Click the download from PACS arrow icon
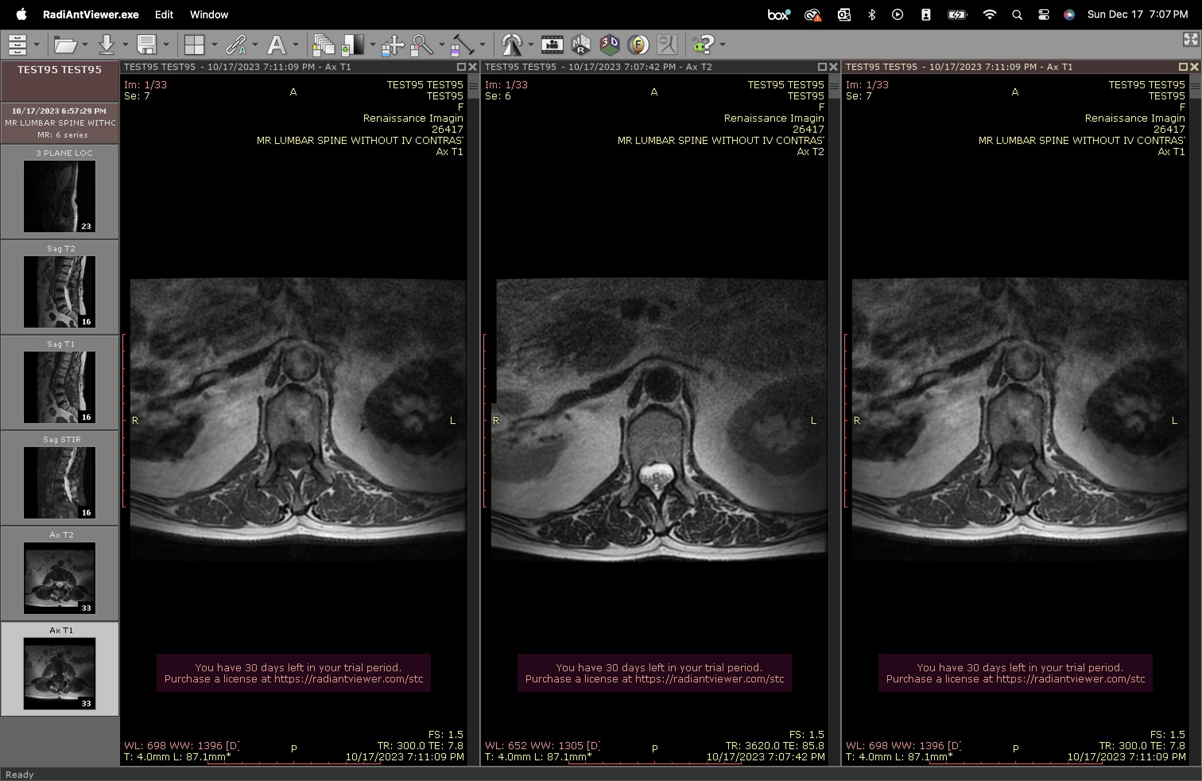1202x781 pixels. coord(107,45)
